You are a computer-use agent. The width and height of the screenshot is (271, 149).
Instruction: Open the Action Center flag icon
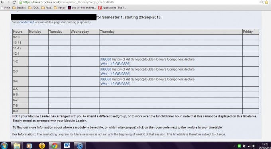pyautogui.click(x=244, y=146)
